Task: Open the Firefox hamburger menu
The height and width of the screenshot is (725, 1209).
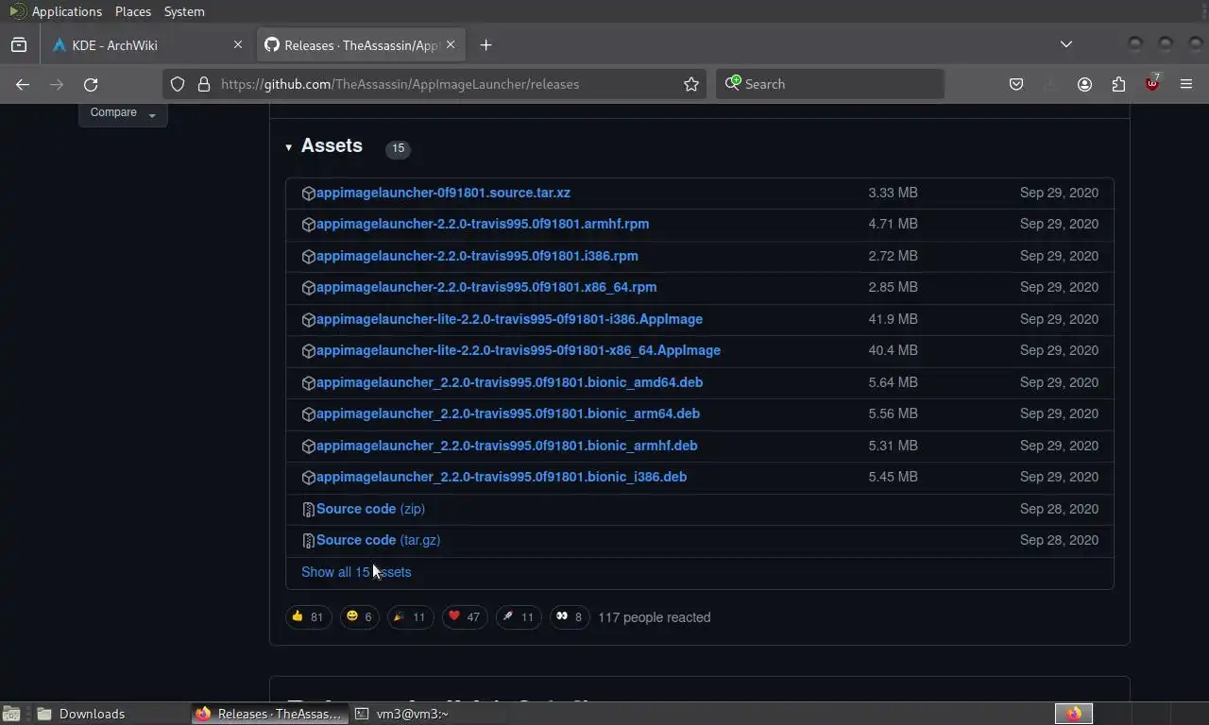Action: [1186, 84]
